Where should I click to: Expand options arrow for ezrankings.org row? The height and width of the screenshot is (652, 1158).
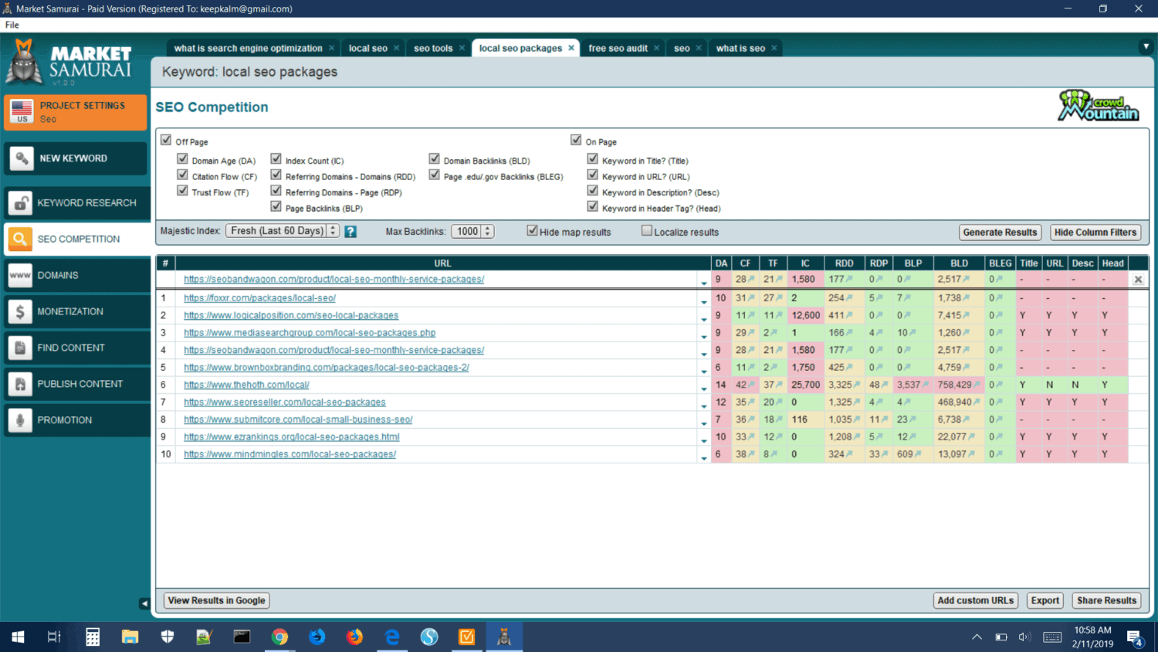tap(704, 440)
